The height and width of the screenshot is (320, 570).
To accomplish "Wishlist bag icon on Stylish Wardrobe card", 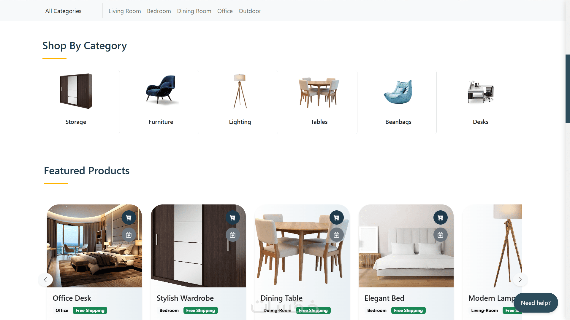I will 232,235.
